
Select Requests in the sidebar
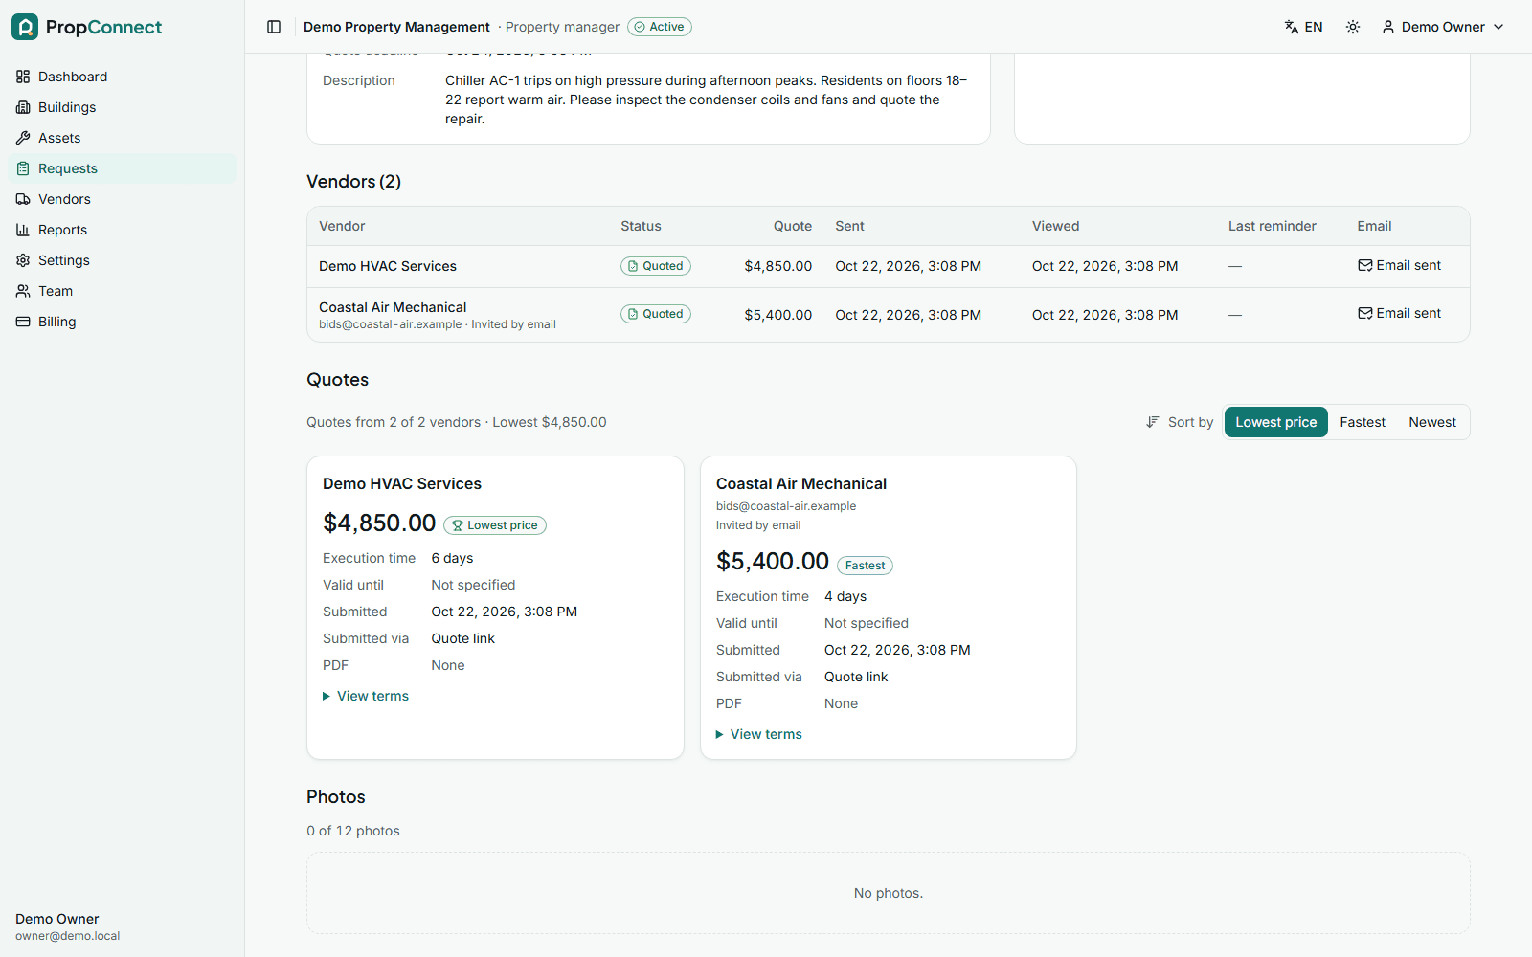pos(123,168)
